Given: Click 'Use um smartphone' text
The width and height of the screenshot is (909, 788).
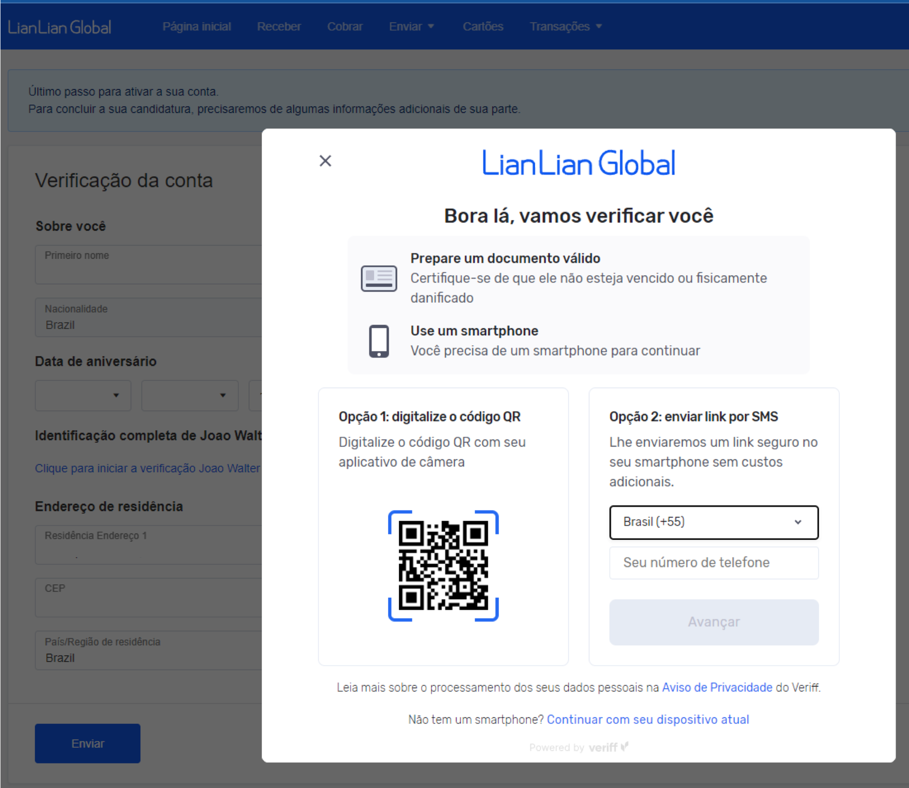Looking at the screenshot, I should click(x=474, y=331).
